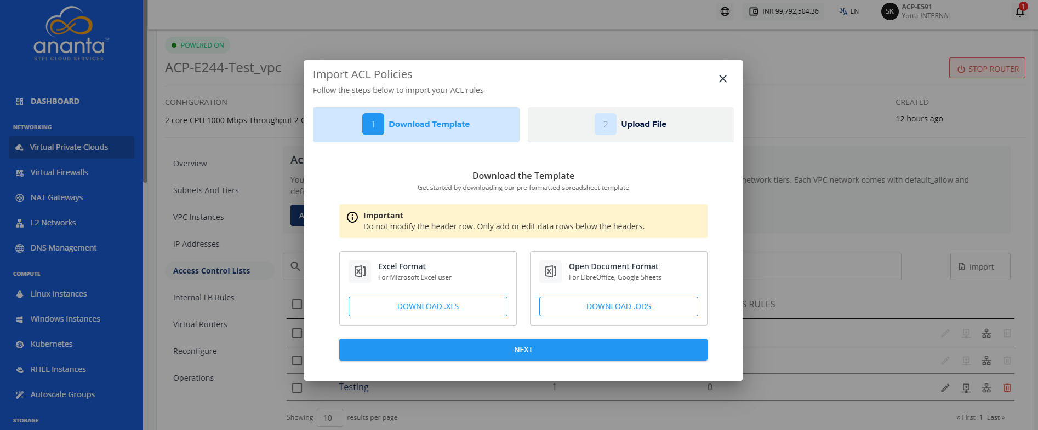Click the Dashboard sidebar icon
The image size is (1038, 430).
point(20,102)
